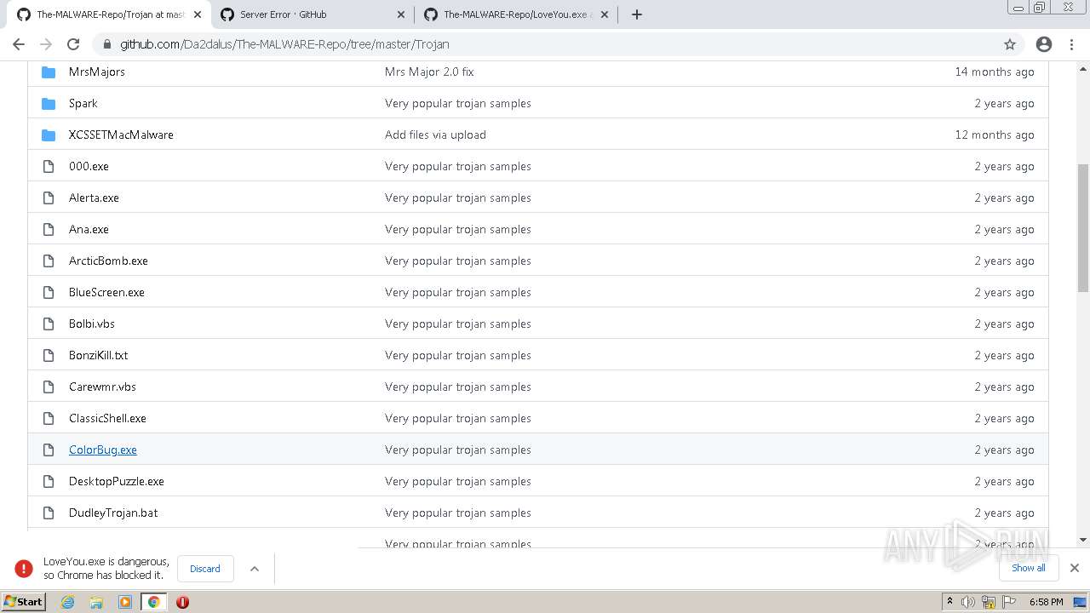The height and width of the screenshot is (613, 1090).
Task: Open the "Mrs Major 2.0 fix" commit message
Action: 429,72
